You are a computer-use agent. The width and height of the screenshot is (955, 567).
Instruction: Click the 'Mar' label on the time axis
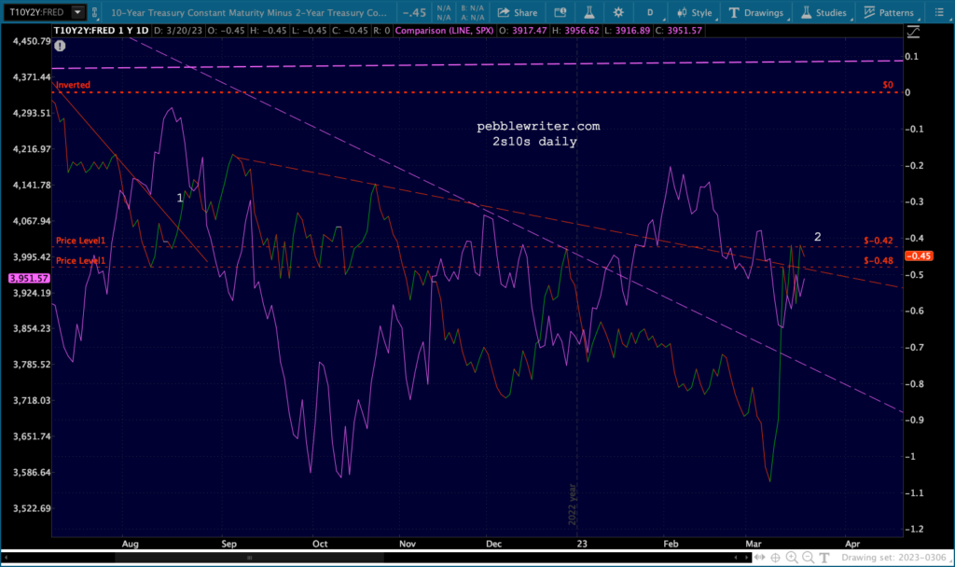(x=754, y=544)
